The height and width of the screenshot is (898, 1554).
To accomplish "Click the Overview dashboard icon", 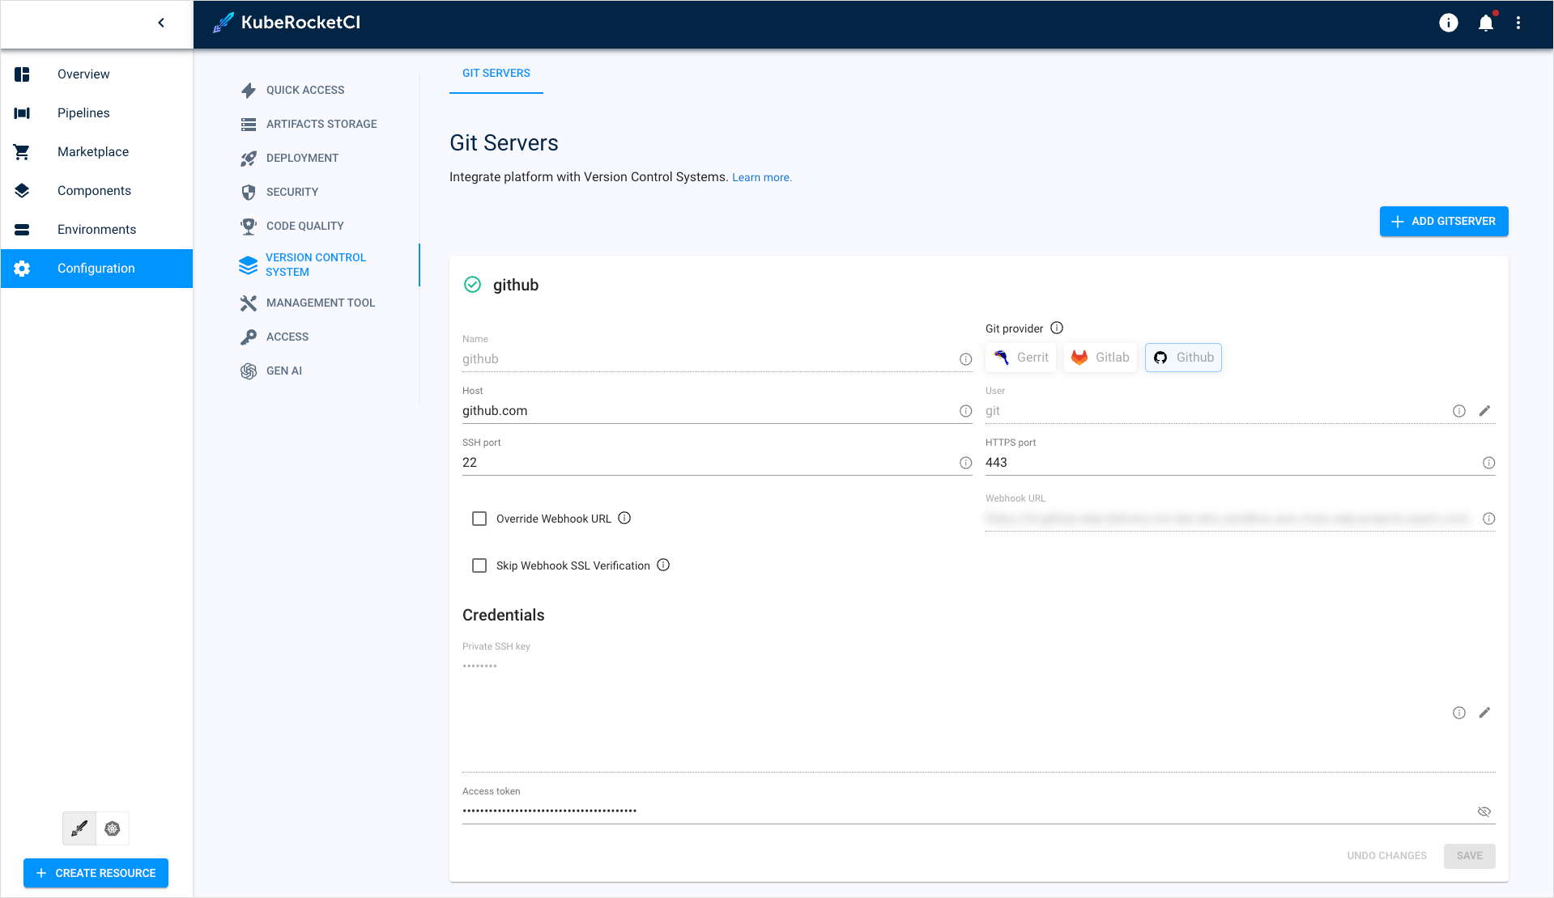I will (x=22, y=74).
